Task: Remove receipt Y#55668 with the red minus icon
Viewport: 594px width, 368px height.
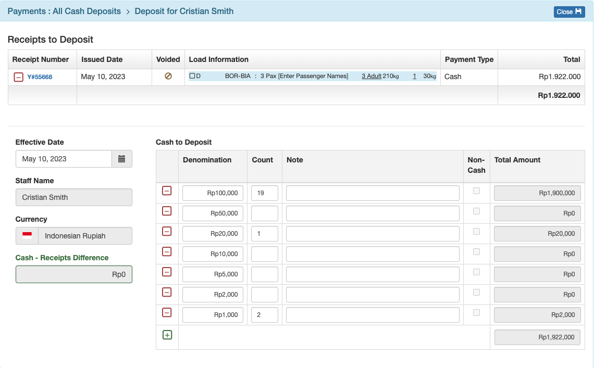Action: [x=17, y=77]
